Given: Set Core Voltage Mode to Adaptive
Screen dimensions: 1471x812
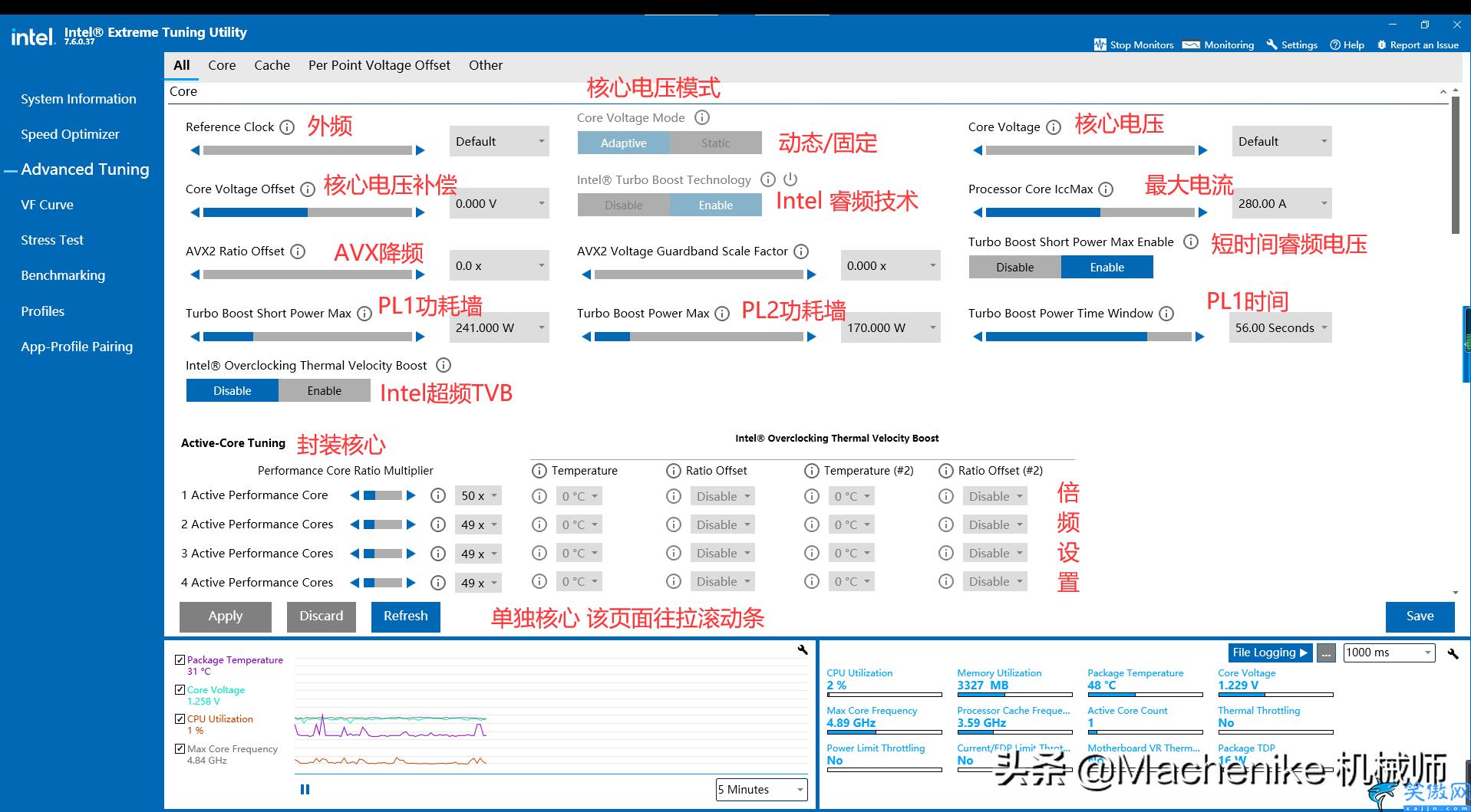Looking at the screenshot, I should [x=624, y=143].
